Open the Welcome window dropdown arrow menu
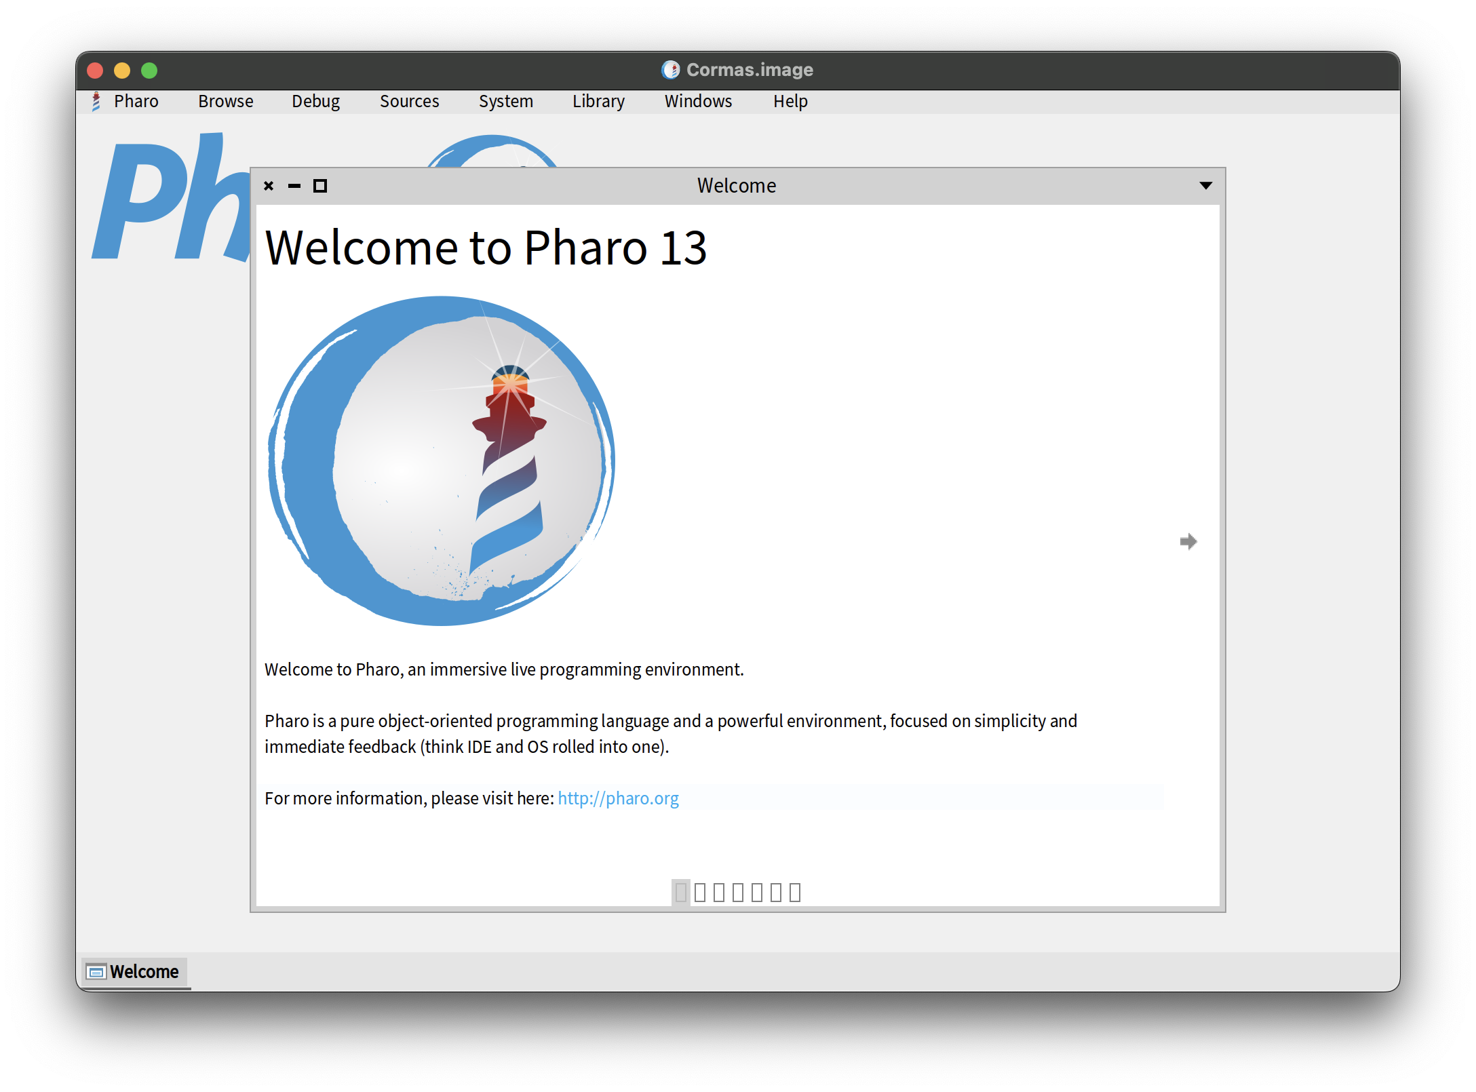Screen dimensions: 1476x1092 (x=1205, y=186)
